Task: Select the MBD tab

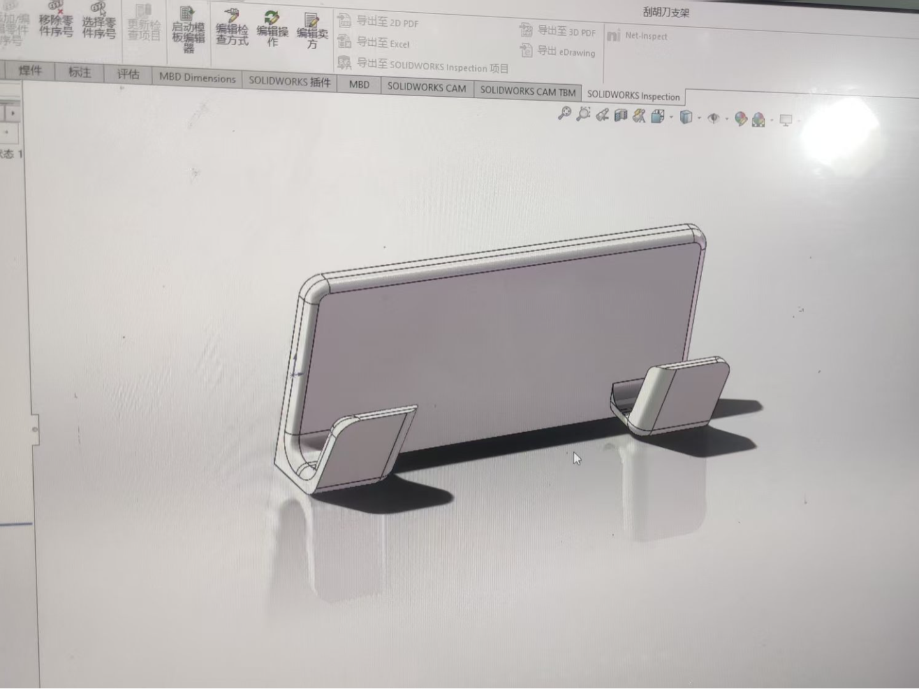Action: pyautogui.click(x=359, y=84)
